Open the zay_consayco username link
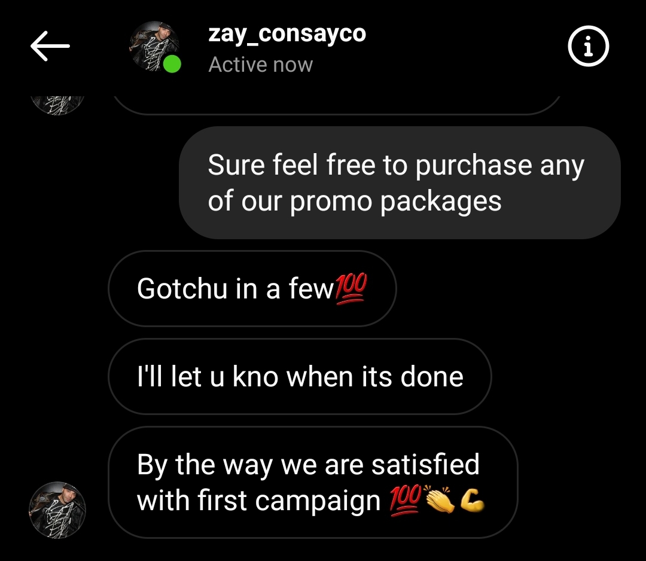Screen dimensions: 646x561 [x=287, y=33]
